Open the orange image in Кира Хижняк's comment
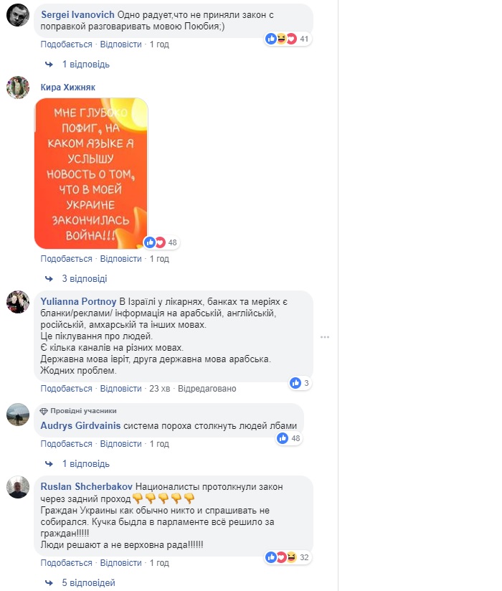502x591 pixels. [91, 174]
